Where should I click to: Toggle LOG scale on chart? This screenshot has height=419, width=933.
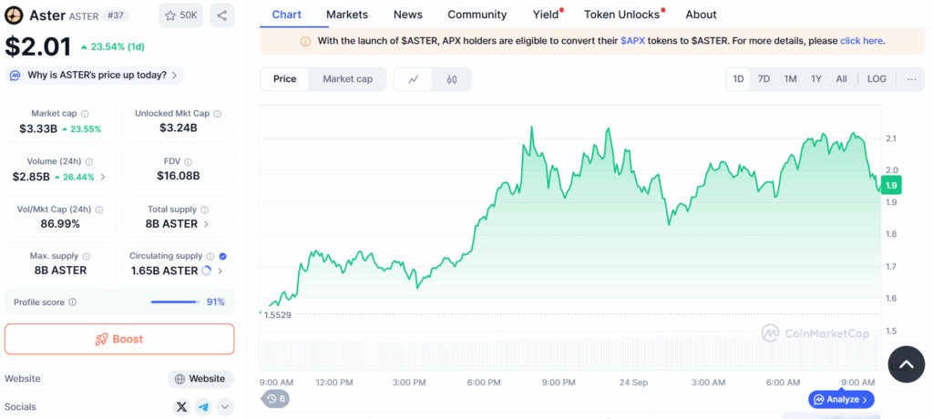pyautogui.click(x=877, y=79)
